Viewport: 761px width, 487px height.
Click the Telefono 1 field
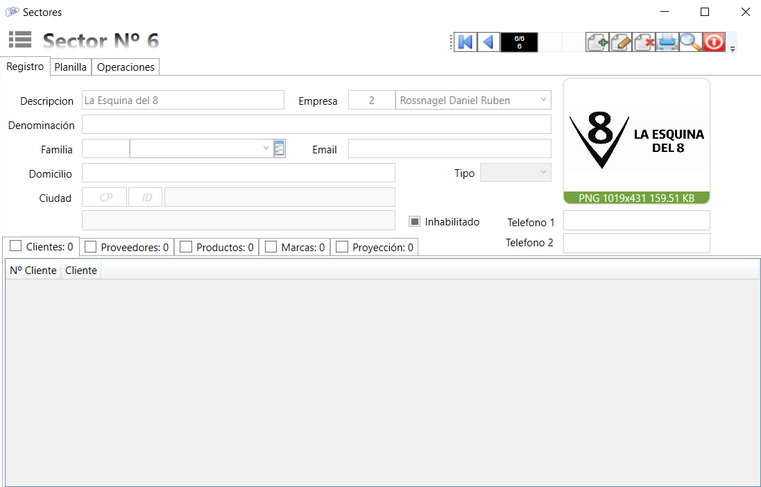click(636, 221)
